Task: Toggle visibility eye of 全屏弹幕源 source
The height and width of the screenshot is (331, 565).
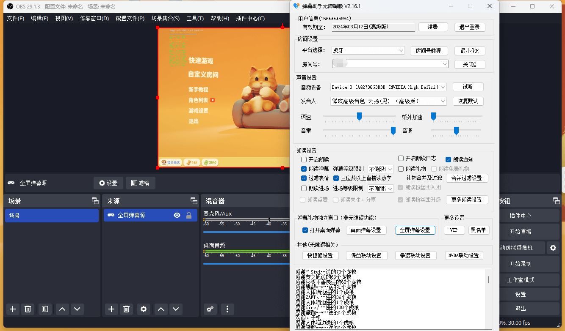Action: click(x=177, y=215)
